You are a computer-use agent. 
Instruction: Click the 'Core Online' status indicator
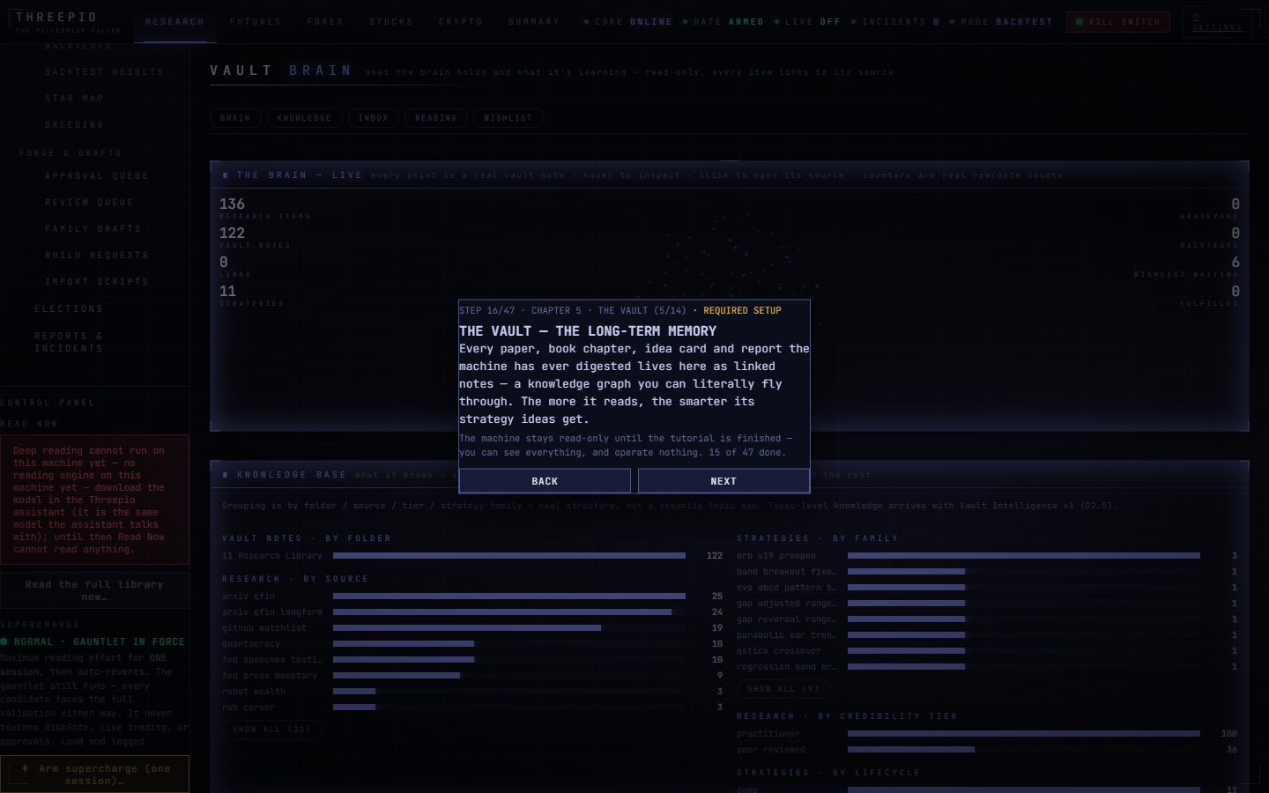point(628,22)
